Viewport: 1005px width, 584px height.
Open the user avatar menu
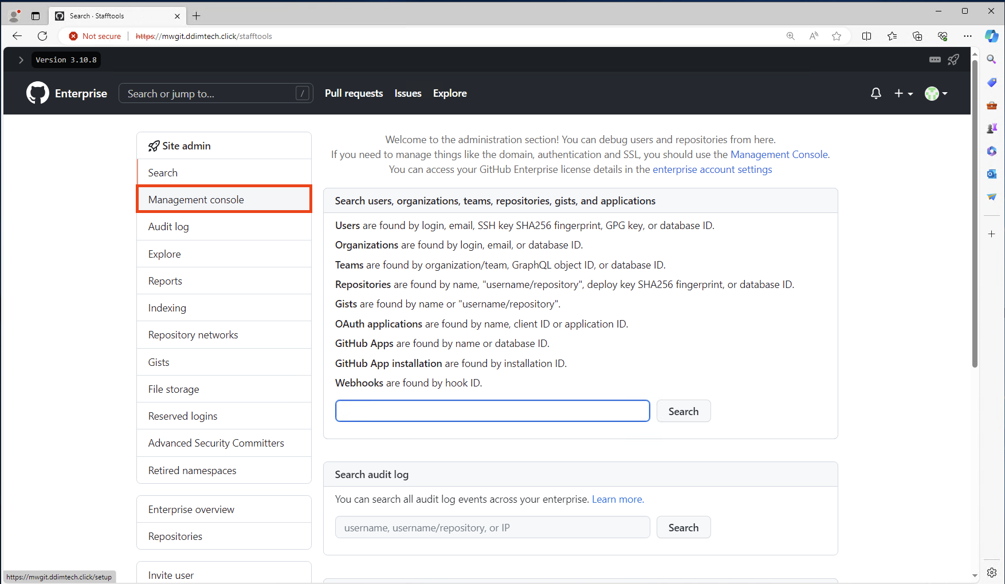(x=936, y=93)
